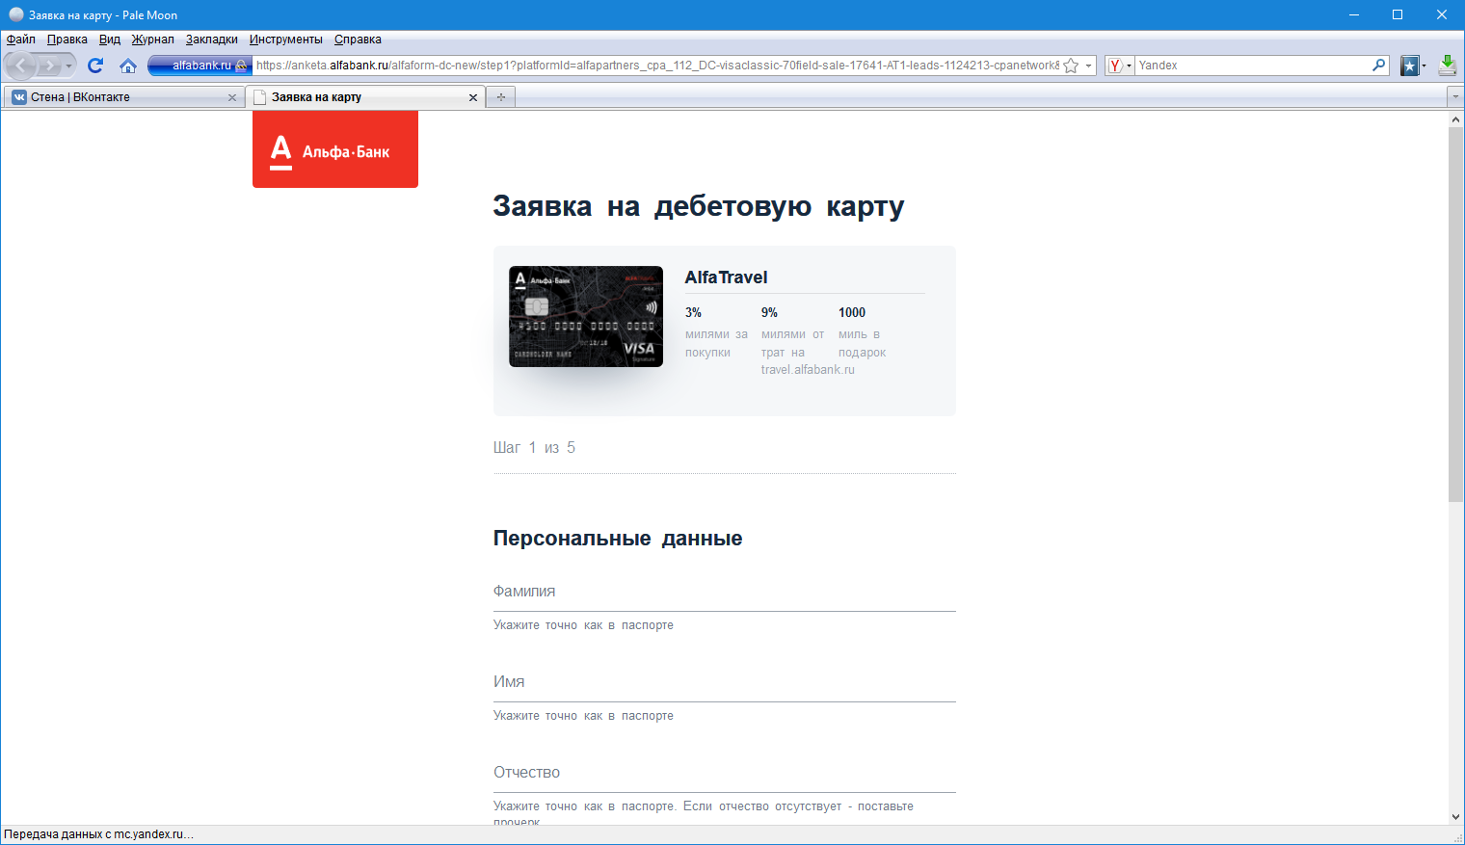1465x845 pixels.
Task: Click the search magnifier icon
Action: coord(1379,66)
